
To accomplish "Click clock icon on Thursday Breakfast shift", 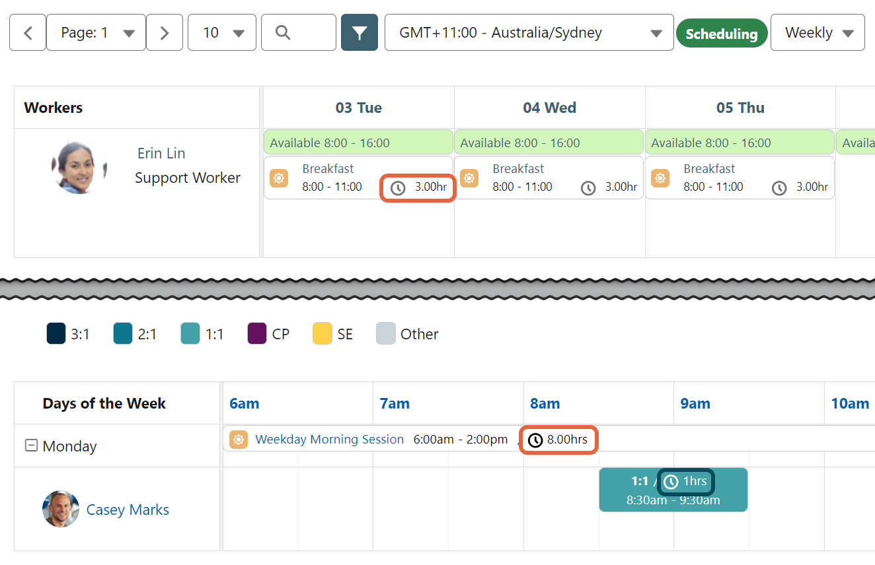I will coord(779,188).
